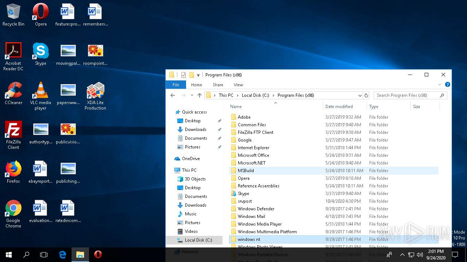Launch Opera from the desktop shortcut

(x=40, y=15)
